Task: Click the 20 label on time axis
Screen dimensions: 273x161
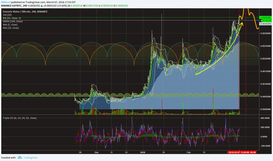Action: 80,153
